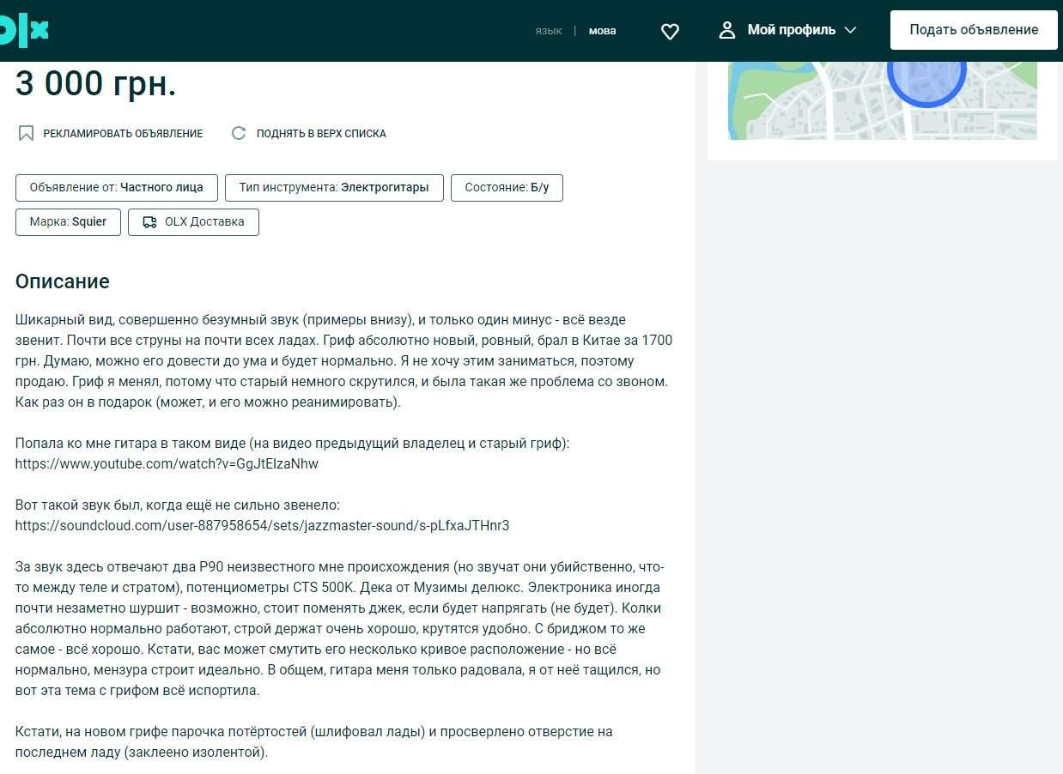Image resolution: width=1063 pixels, height=774 pixels.
Task: Click the Мой профиль label
Action: click(x=791, y=30)
